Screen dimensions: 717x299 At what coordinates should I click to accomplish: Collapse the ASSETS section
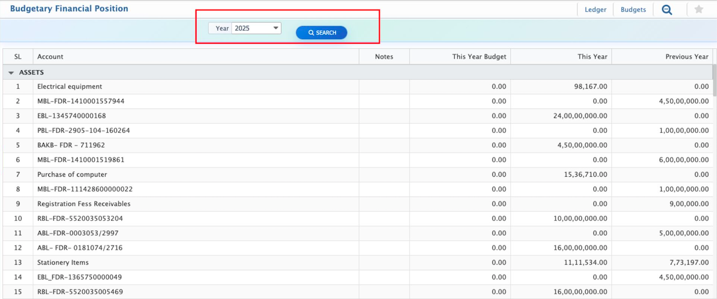pos(11,73)
